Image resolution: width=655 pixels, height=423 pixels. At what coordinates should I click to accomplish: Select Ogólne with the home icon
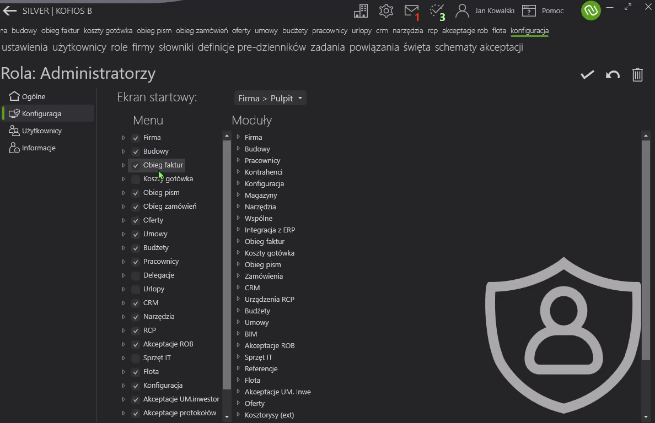pos(28,96)
